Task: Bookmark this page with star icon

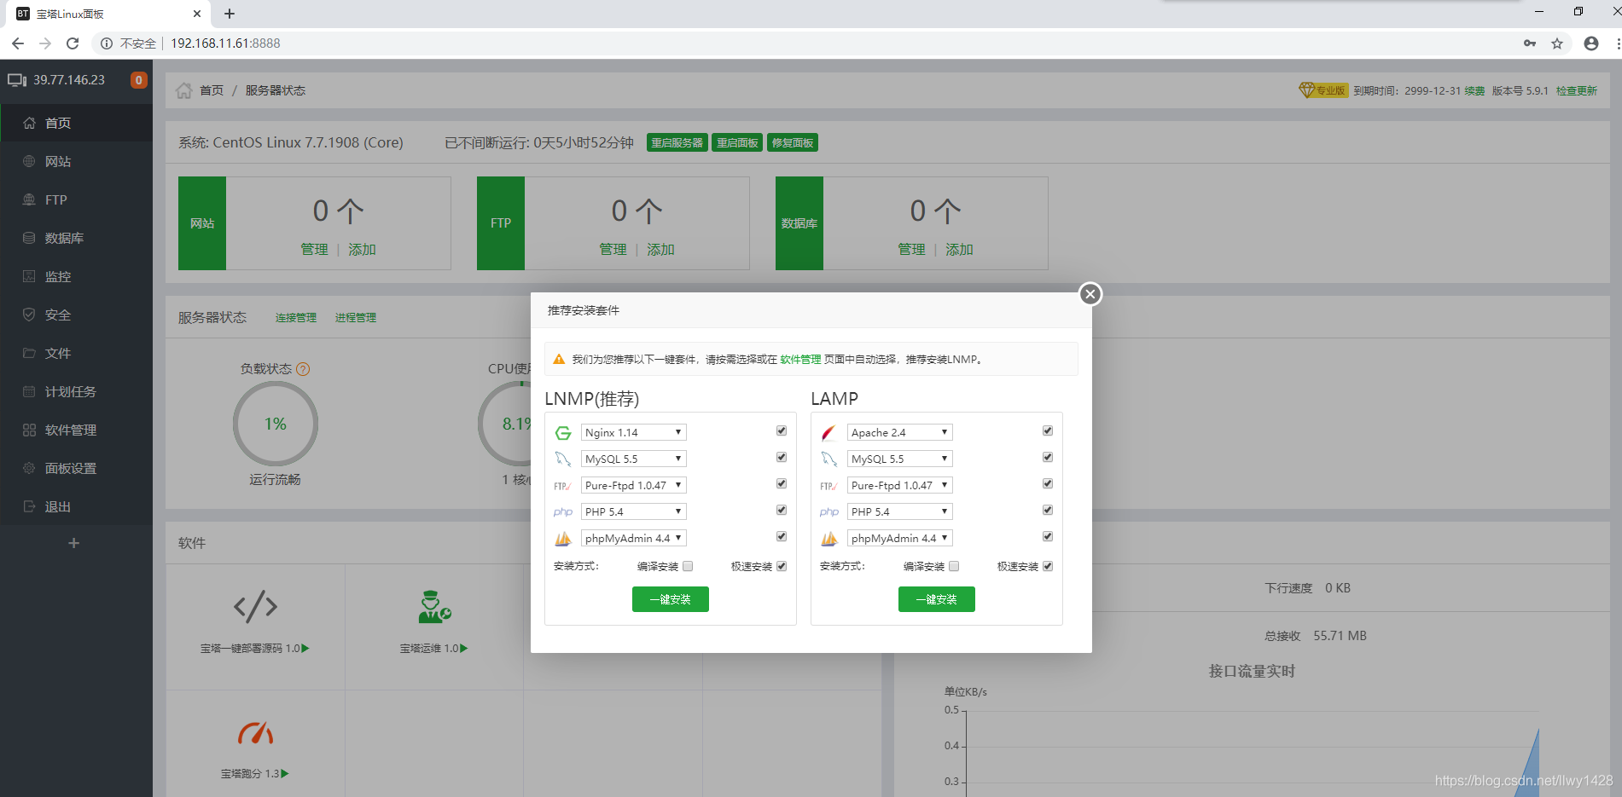Action: pos(1557,43)
